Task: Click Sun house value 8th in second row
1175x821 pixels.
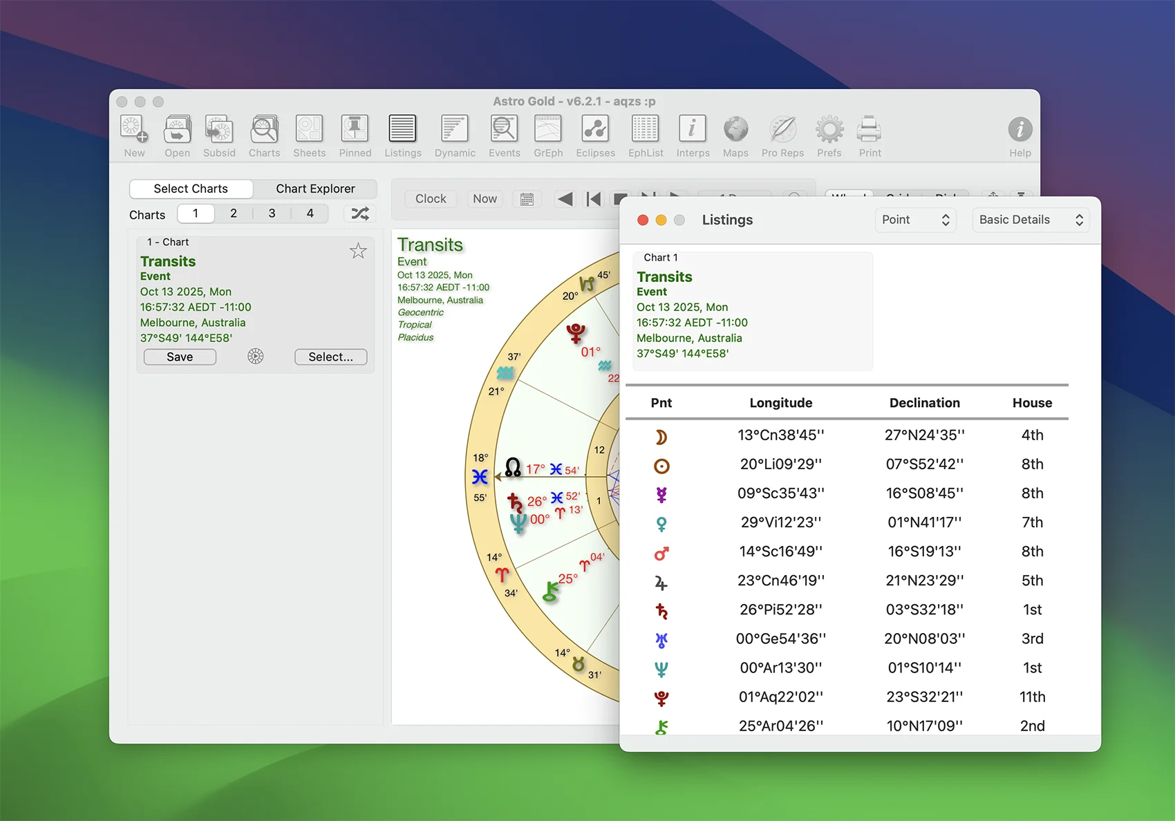Action: tap(1032, 464)
